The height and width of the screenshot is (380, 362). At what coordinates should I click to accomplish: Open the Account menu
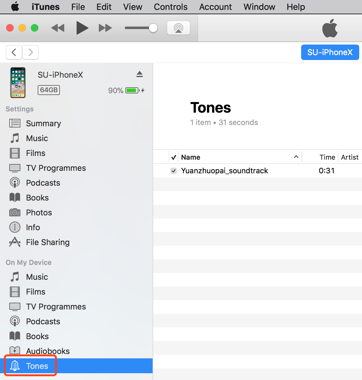[215, 7]
